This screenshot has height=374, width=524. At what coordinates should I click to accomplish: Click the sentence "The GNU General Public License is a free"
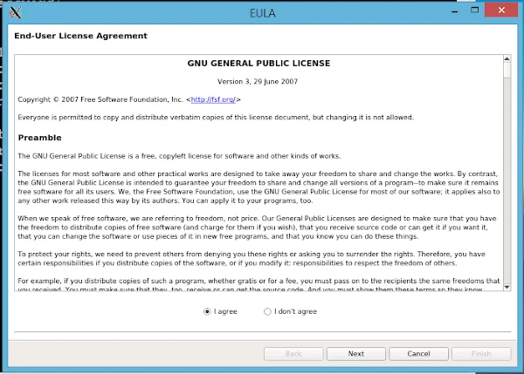pos(179,156)
